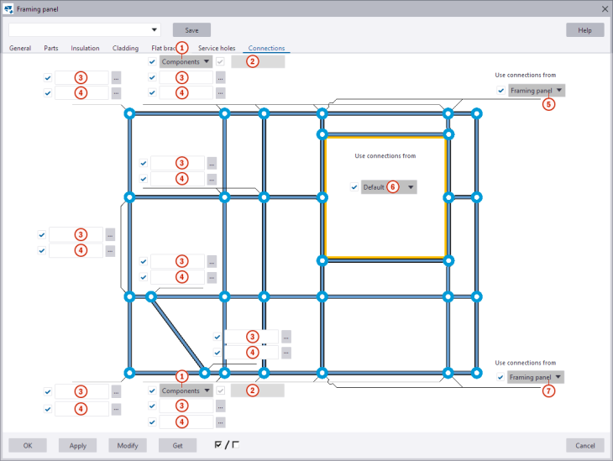This screenshot has height=461, width=613.
Task: Click the Save button
Action: click(x=191, y=30)
